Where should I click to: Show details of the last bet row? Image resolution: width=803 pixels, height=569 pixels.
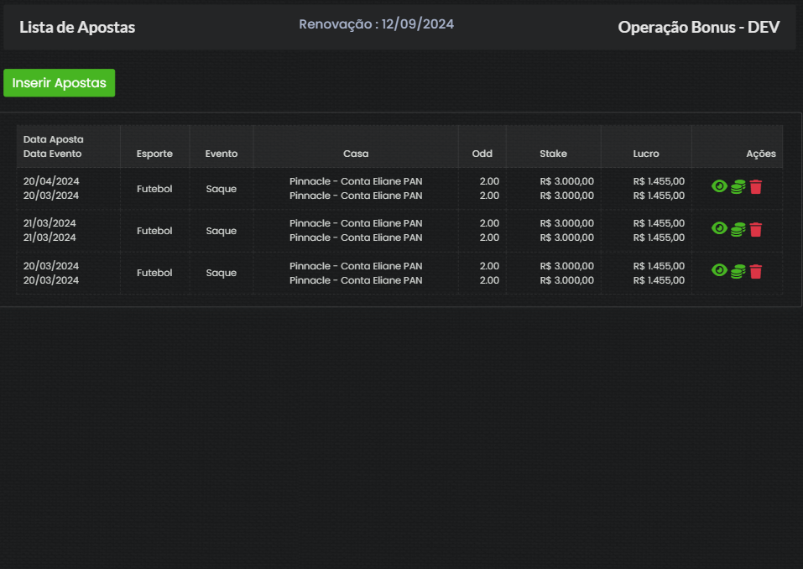pyautogui.click(x=719, y=270)
